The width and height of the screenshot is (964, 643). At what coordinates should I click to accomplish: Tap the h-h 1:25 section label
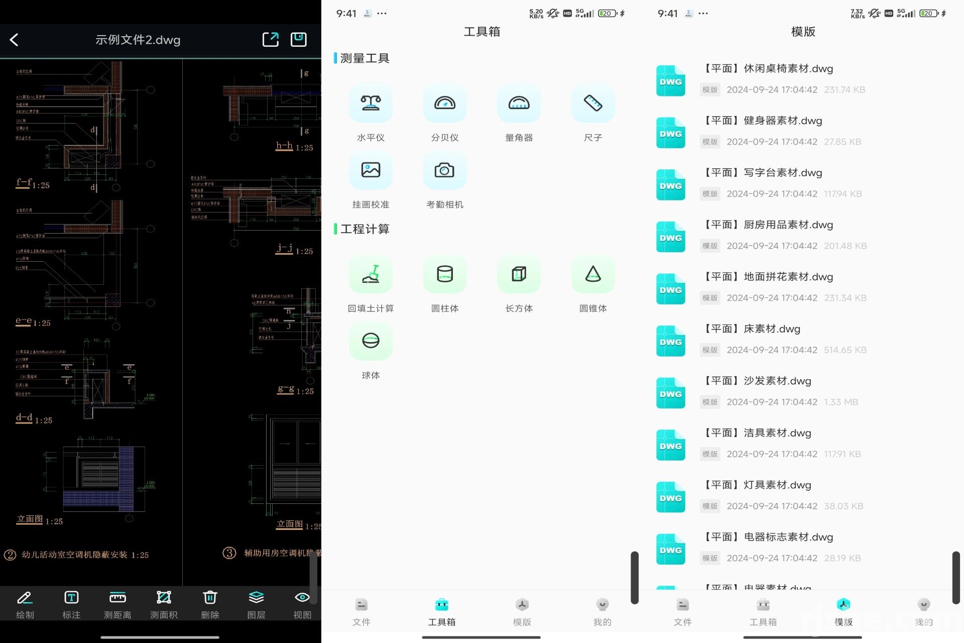pyautogui.click(x=294, y=147)
